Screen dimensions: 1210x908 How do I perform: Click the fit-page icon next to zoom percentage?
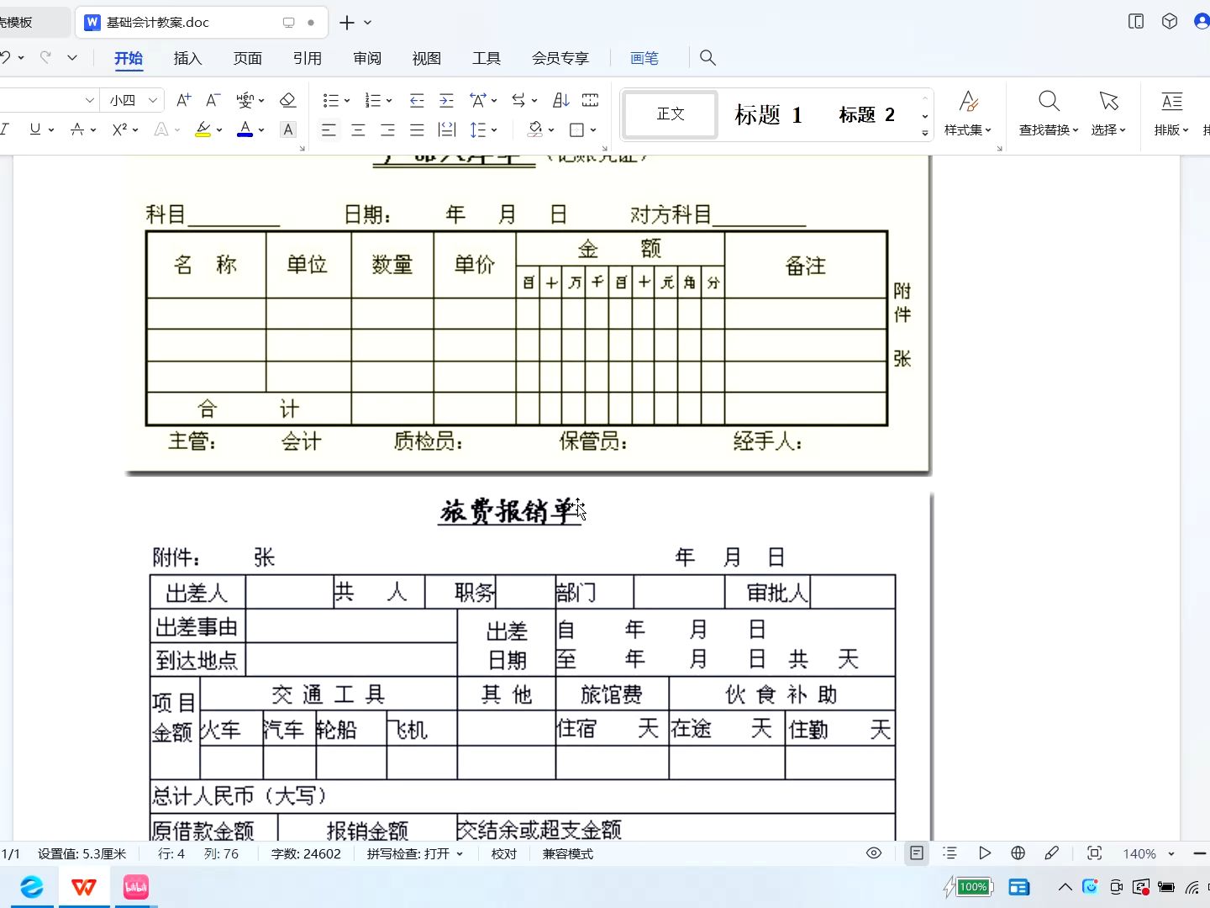[1094, 853]
